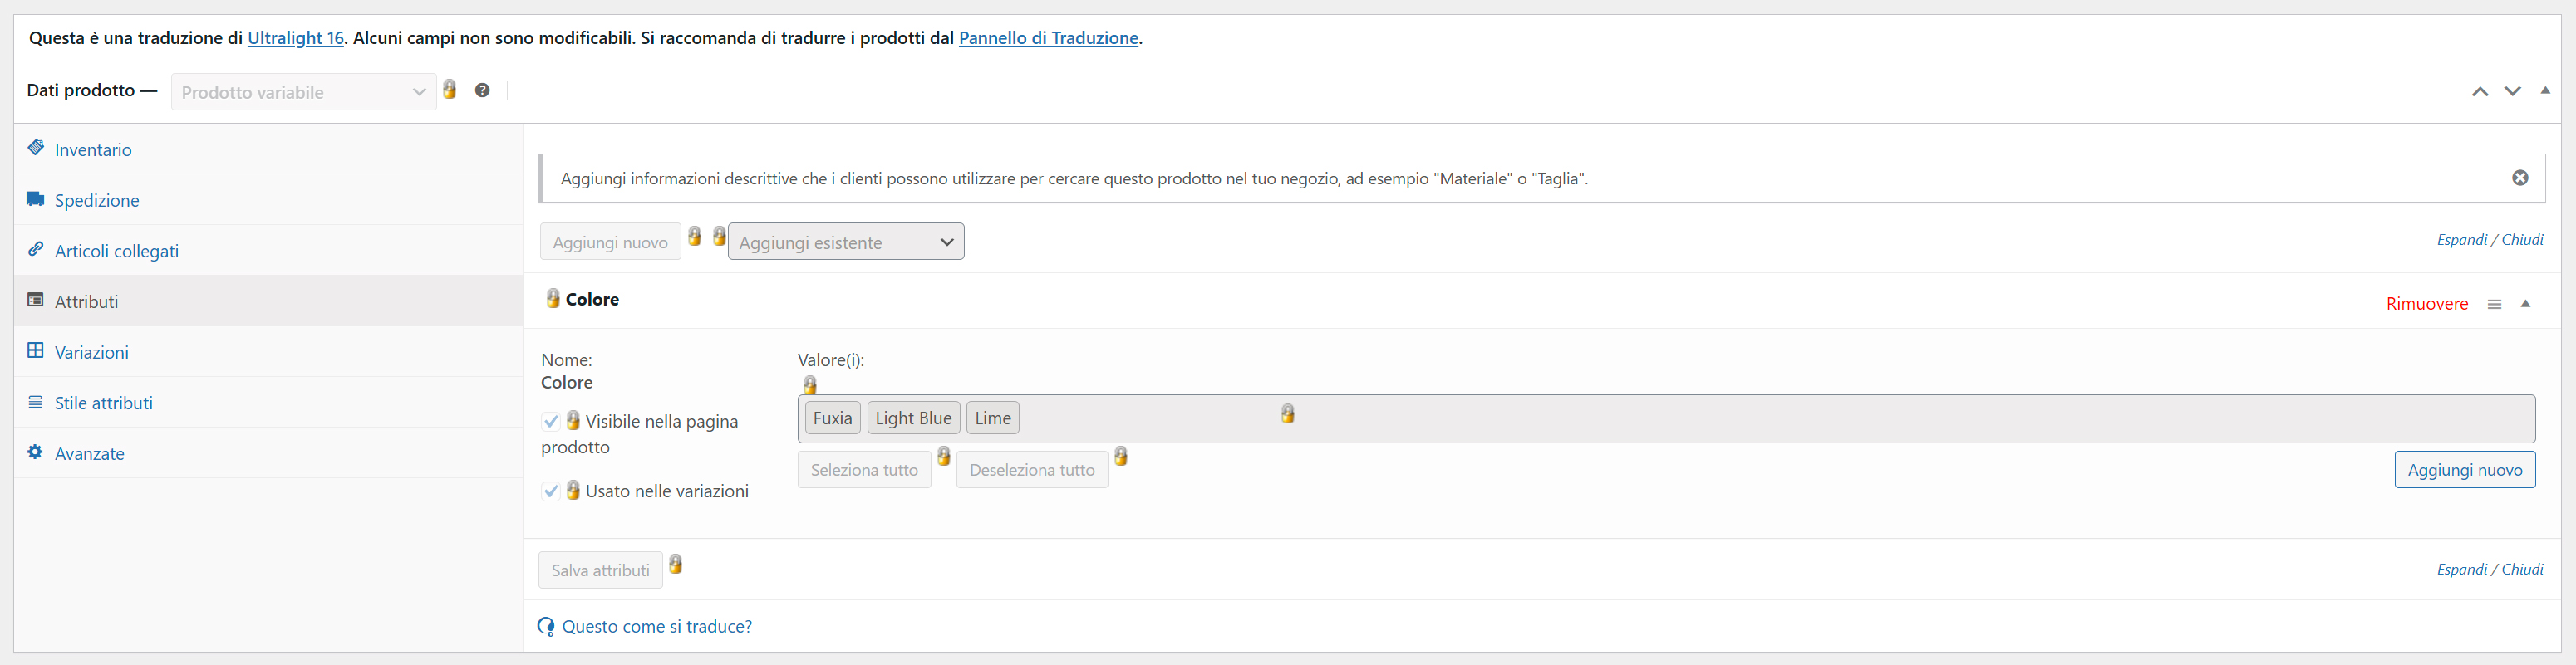2576x665 pixels.
Task: Click the blue Aggiungi nuovo value button
Action: (2464, 470)
